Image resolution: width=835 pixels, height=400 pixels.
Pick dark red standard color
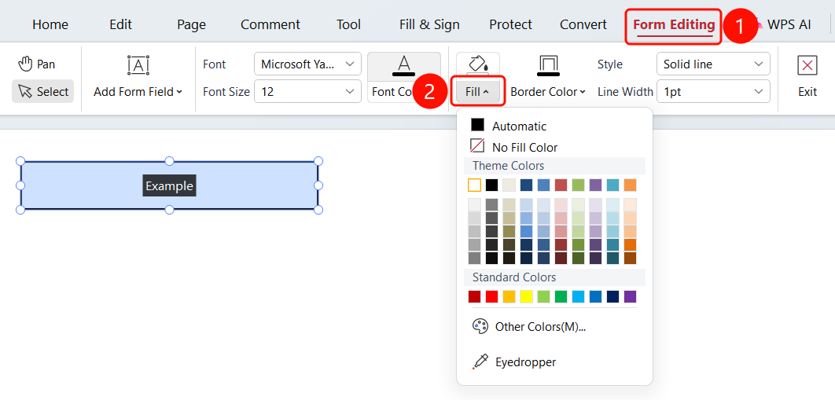(474, 297)
